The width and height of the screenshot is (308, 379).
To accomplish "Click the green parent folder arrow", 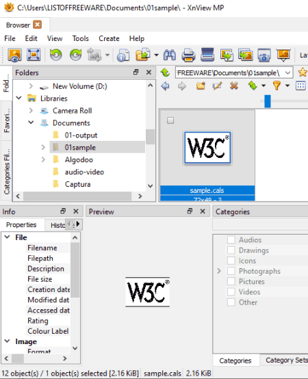I will pos(166,73).
